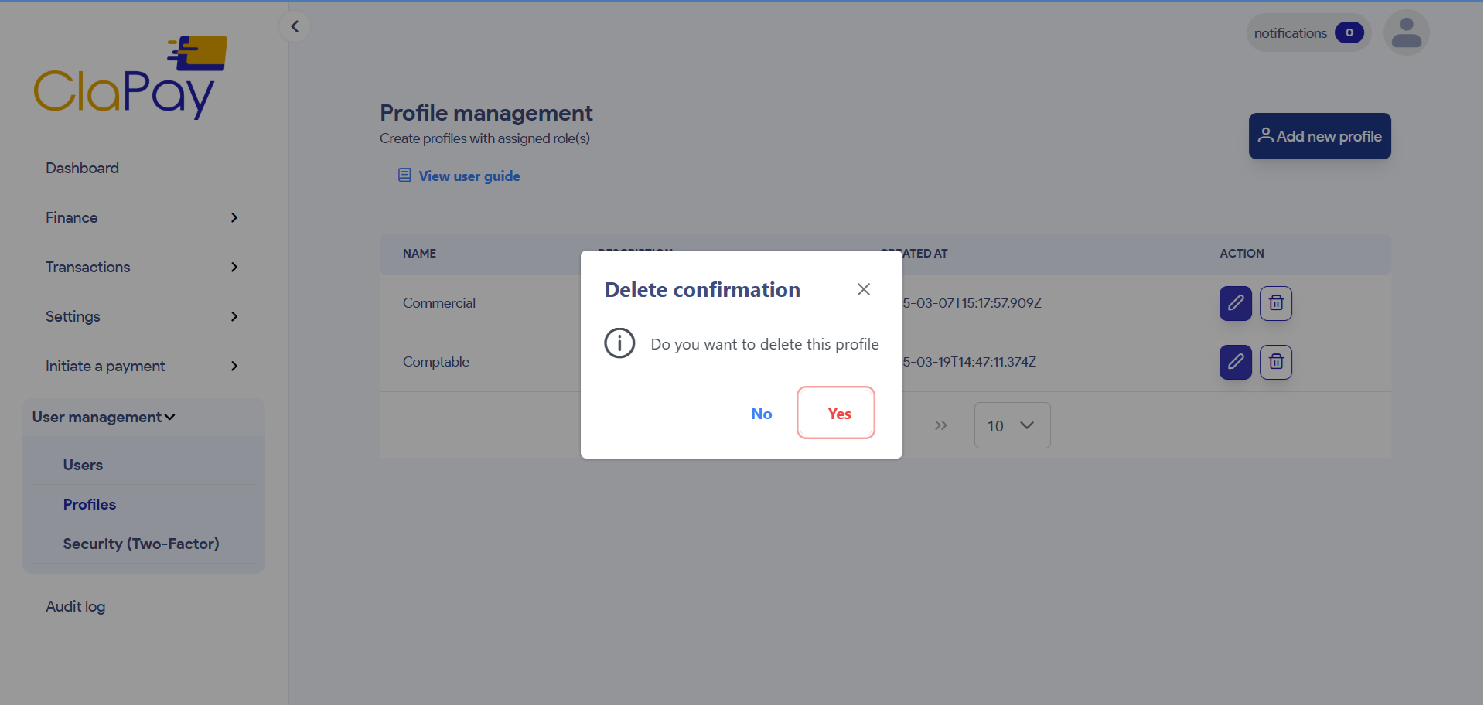
Task: Jump to last page with fast-forward arrows
Action: click(x=940, y=425)
